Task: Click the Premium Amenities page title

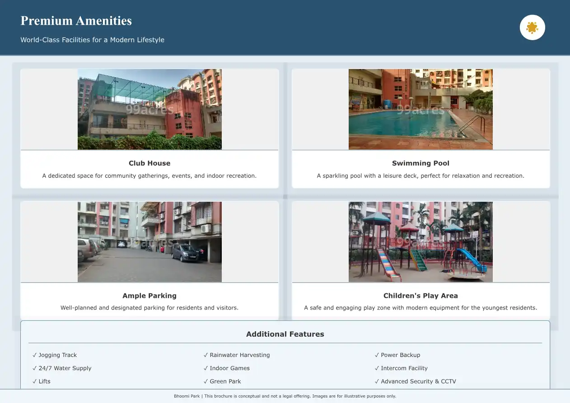Action: tap(76, 21)
